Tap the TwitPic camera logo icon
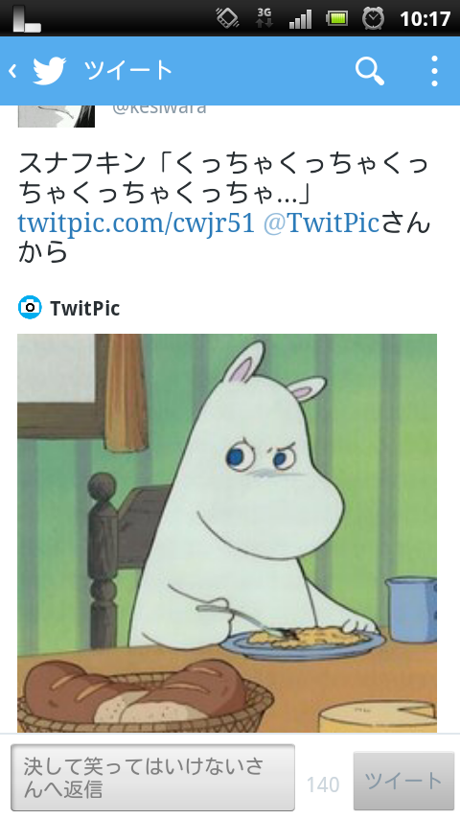460x819 pixels. point(30,308)
